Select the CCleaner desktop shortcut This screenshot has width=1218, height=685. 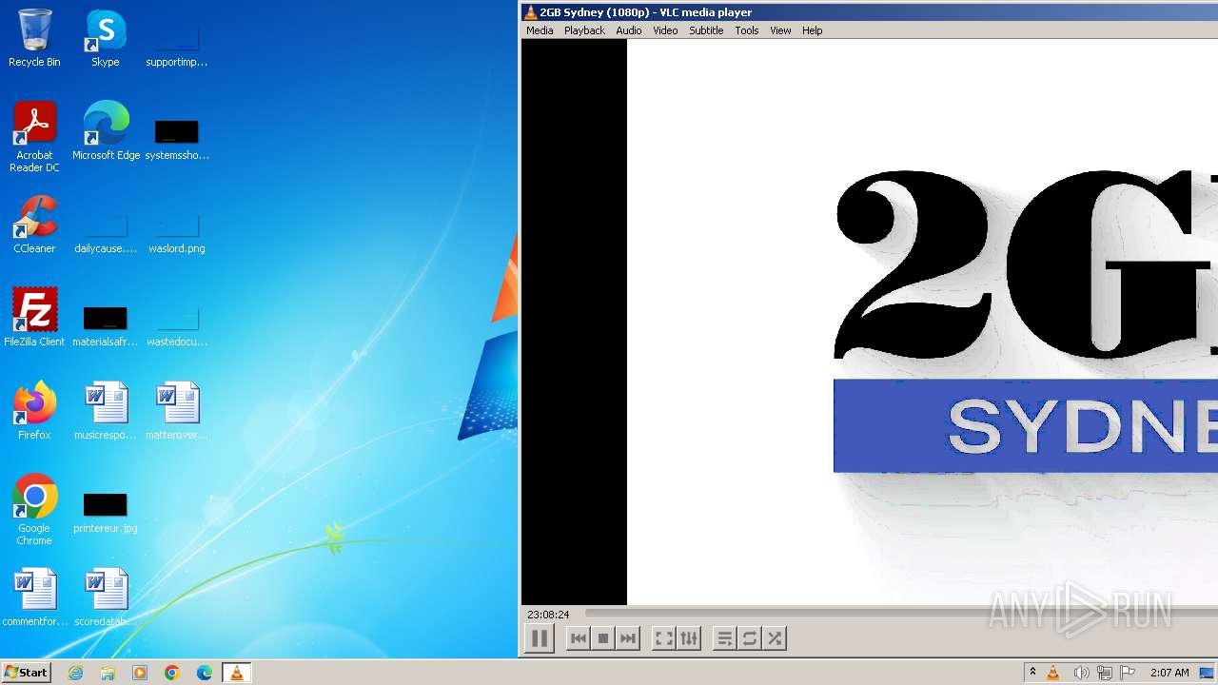click(x=34, y=225)
